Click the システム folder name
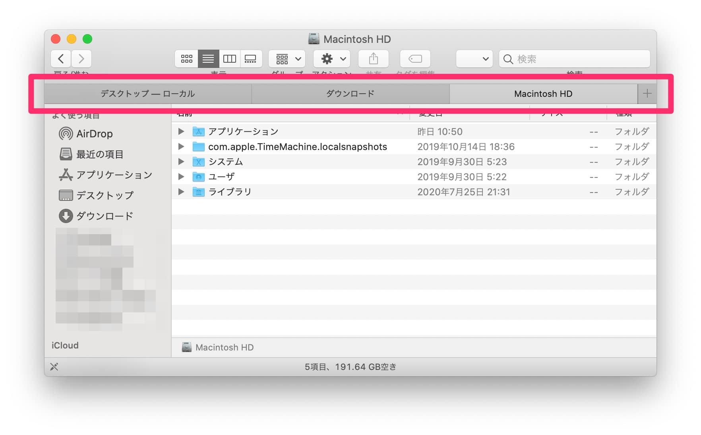Screen dimensions: 701x435 point(226,162)
